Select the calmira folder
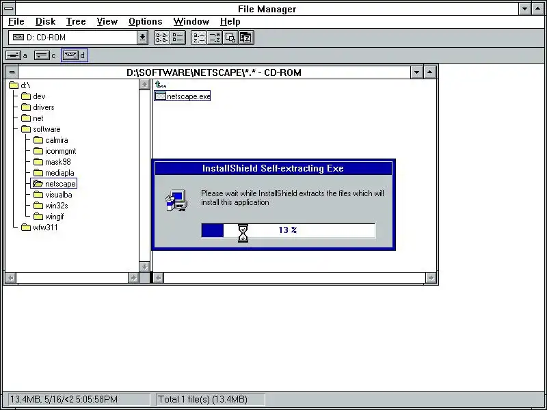 (51, 140)
